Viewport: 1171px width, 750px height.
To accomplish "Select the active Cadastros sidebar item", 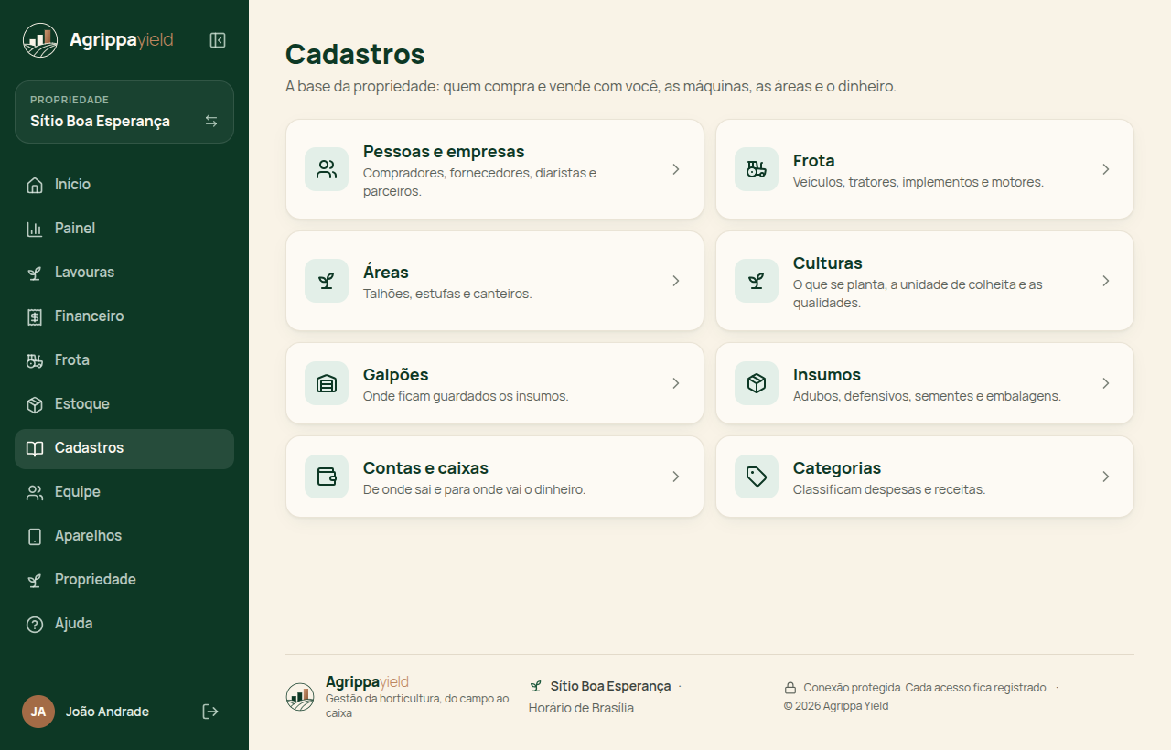I will point(124,448).
